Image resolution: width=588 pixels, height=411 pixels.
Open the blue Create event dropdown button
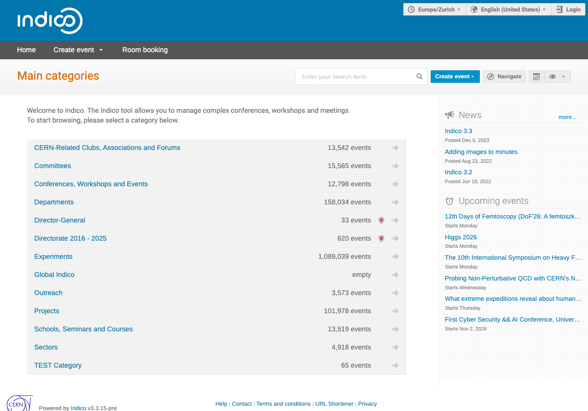tap(455, 77)
